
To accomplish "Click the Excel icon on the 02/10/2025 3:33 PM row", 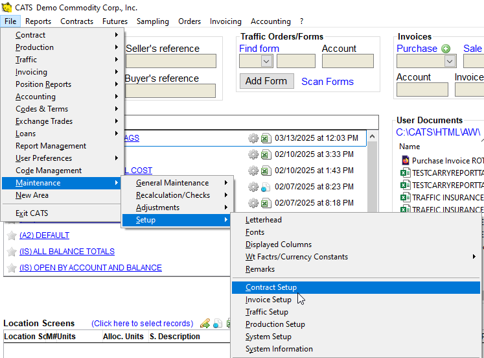I will tap(266, 154).
